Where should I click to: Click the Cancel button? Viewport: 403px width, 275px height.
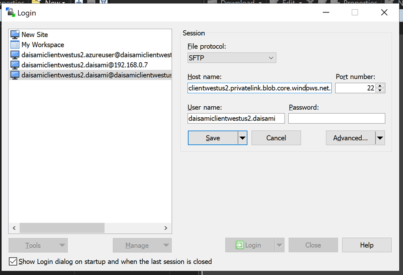pyautogui.click(x=276, y=138)
